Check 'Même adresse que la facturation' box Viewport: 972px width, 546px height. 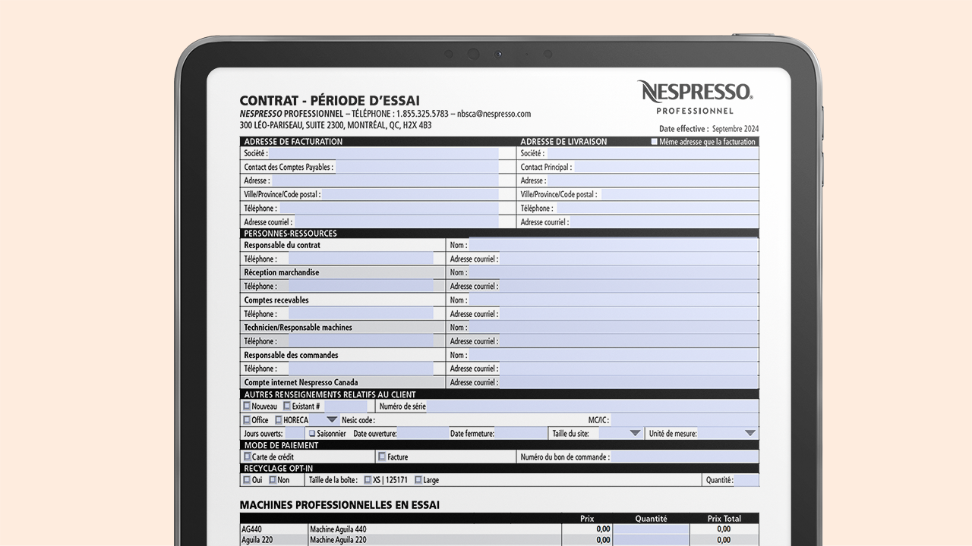(x=655, y=142)
